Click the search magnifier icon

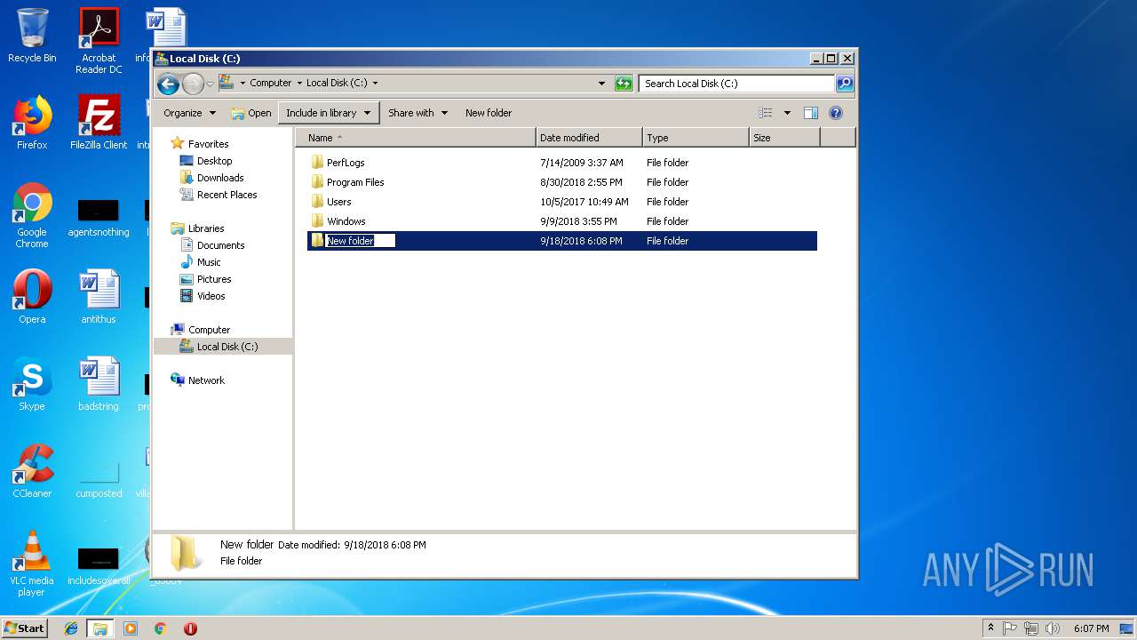pyautogui.click(x=845, y=84)
